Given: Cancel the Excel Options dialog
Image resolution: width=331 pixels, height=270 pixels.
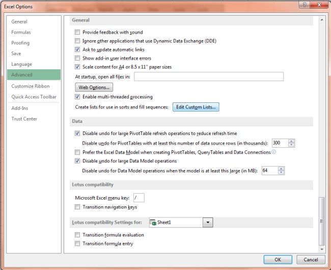Looking at the screenshot, I should coord(311,260).
